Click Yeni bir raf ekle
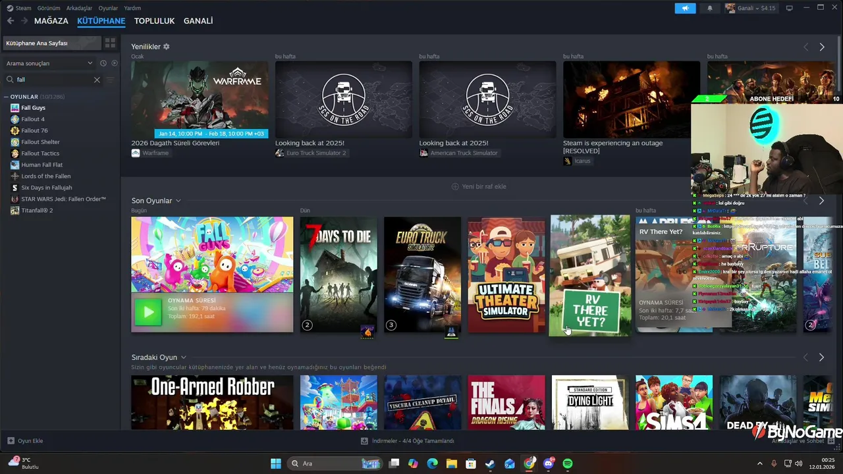The image size is (843, 474). (479, 186)
